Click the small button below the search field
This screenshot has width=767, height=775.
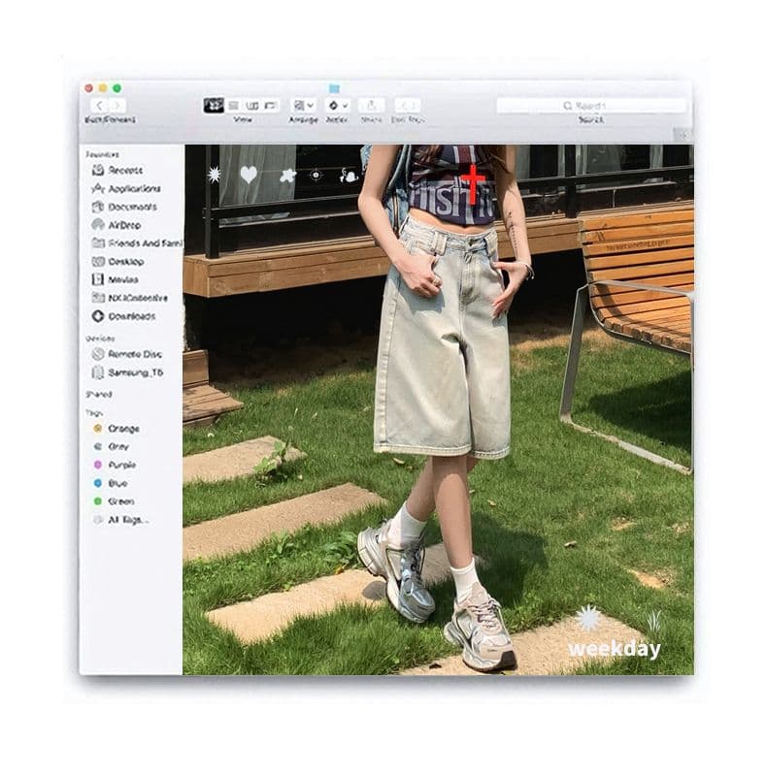click(682, 135)
